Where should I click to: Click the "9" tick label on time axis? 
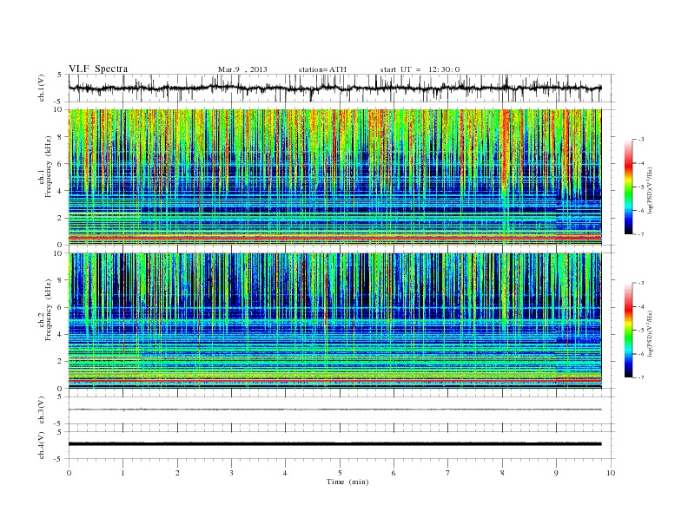click(556, 473)
